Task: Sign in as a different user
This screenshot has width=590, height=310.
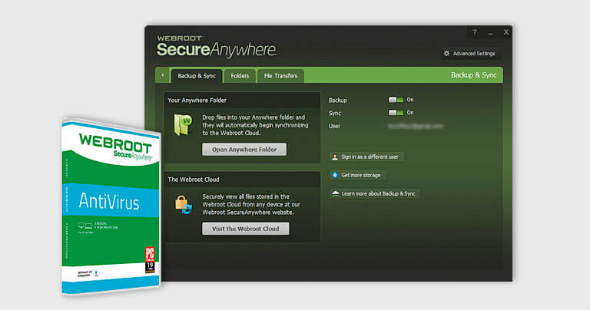Action: tap(367, 157)
